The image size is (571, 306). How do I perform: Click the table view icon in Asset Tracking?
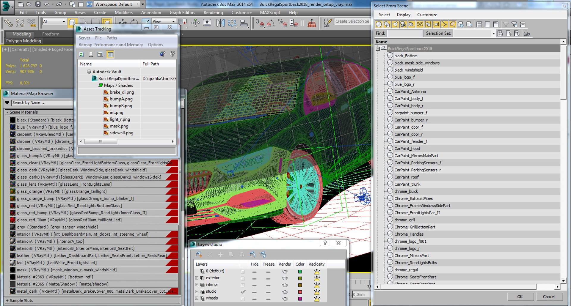[x=110, y=54]
